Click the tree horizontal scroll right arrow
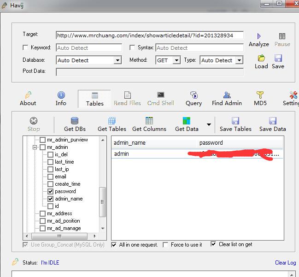This screenshot has height=277, width=299. tap(95, 236)
